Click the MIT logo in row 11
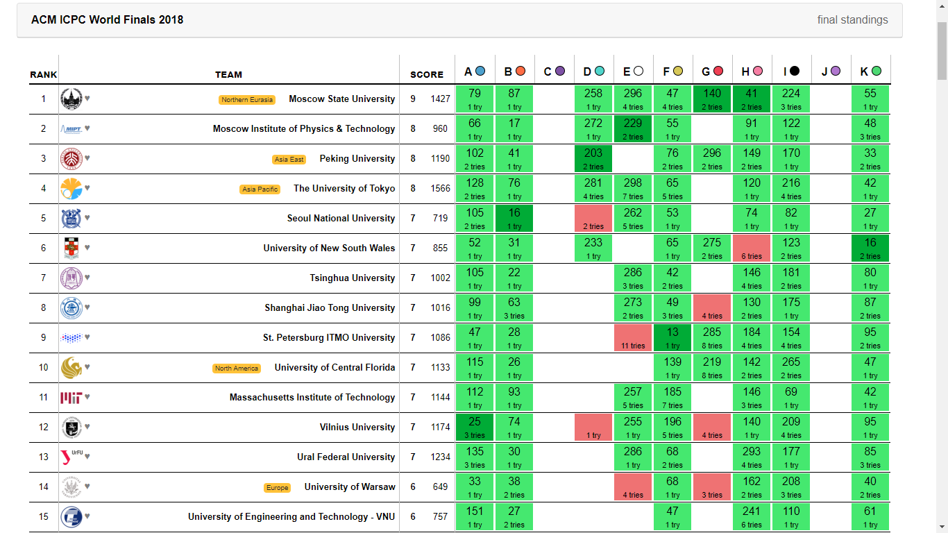948x533 pixels. coord(71,398)
